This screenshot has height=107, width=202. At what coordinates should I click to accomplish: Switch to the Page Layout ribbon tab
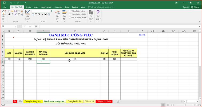pyautogui.click(x=46, y=7)
